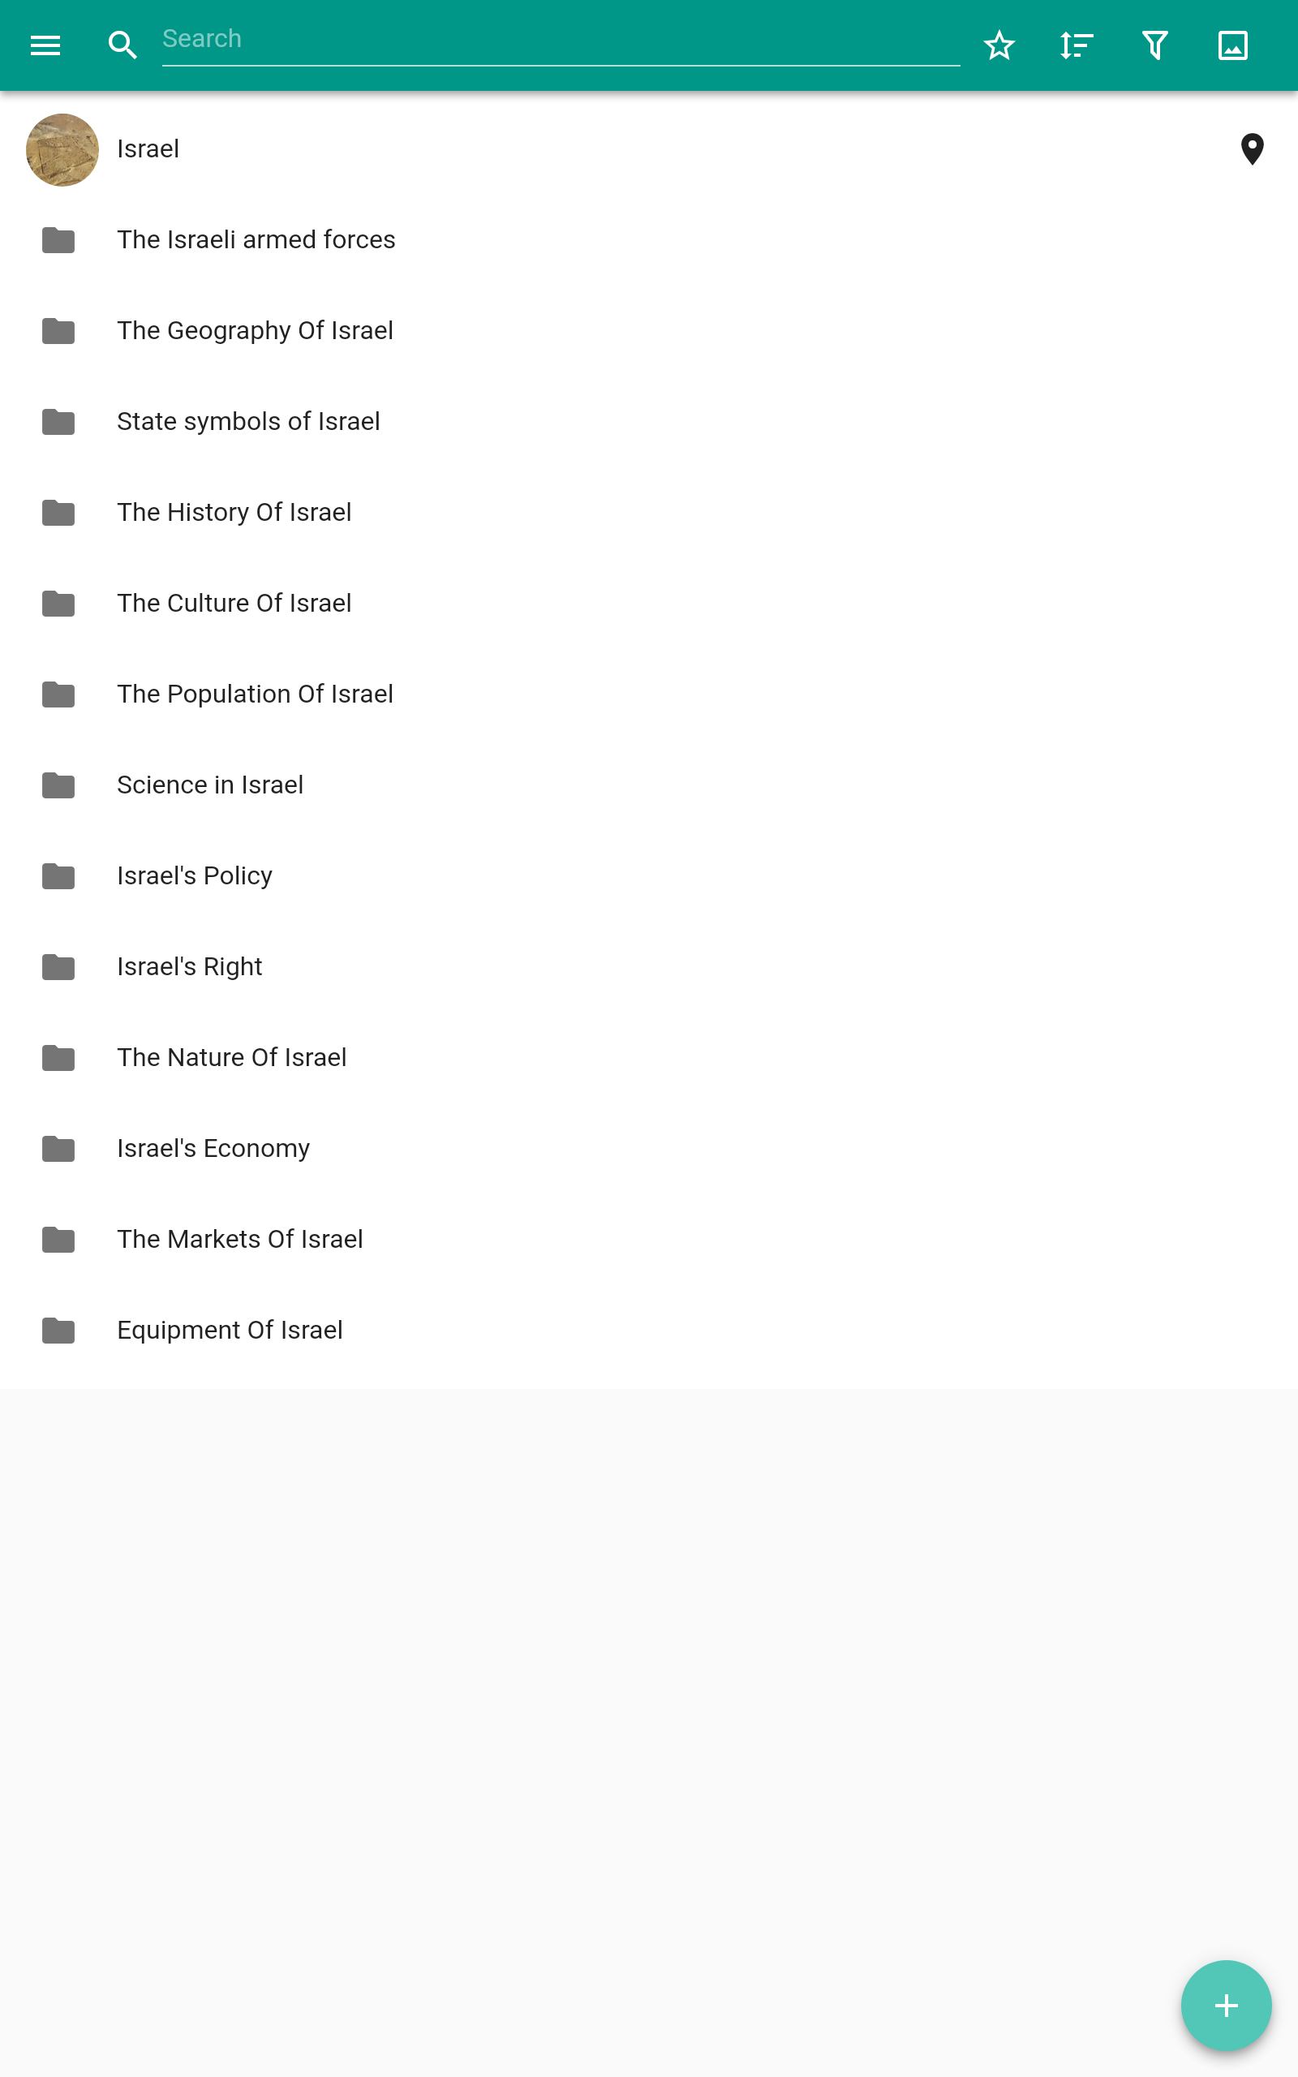Open The Israeli armed forces folder
This screenshot has width=1298, height=2077.
256,240
